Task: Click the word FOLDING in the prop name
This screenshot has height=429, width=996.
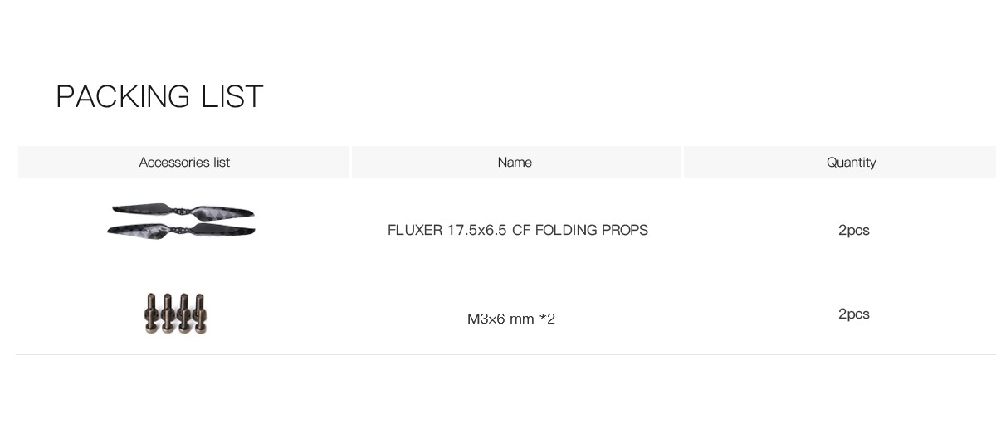Action: pos(566,230)
